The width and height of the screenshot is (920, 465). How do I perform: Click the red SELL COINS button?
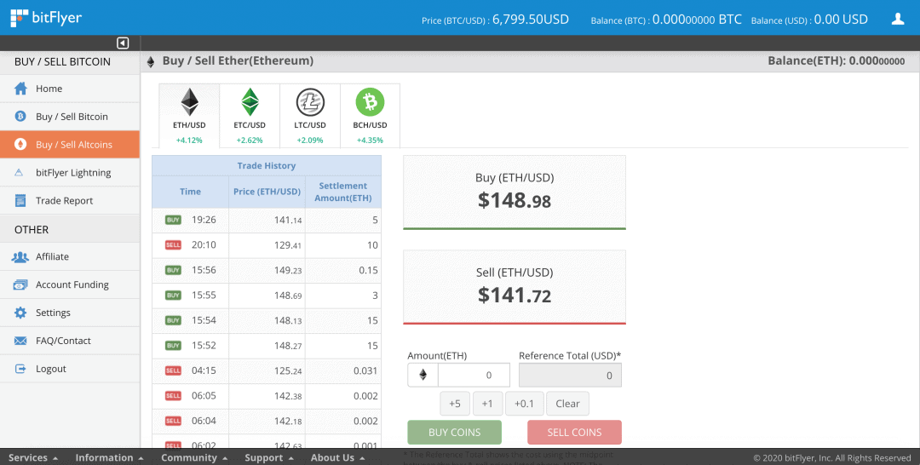(x=574, y=432)
